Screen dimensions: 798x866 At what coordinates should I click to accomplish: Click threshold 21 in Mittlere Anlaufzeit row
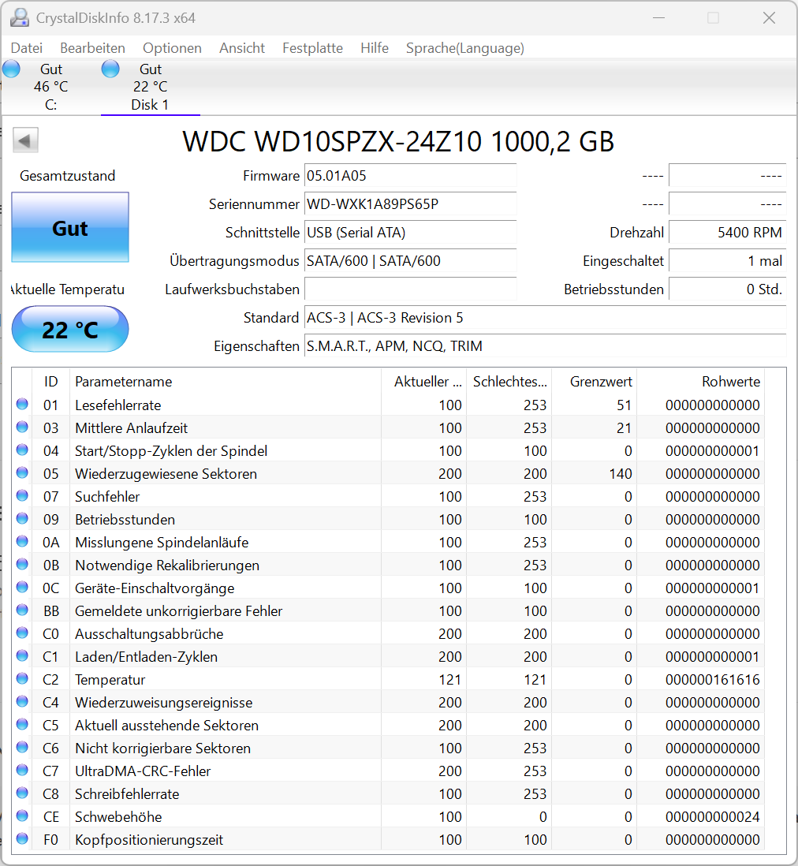pos(624,428)
